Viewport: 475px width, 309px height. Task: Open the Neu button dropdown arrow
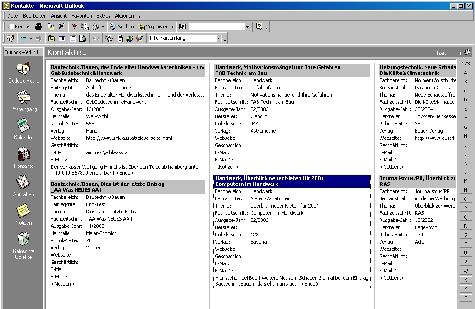[x=27, y=26]
